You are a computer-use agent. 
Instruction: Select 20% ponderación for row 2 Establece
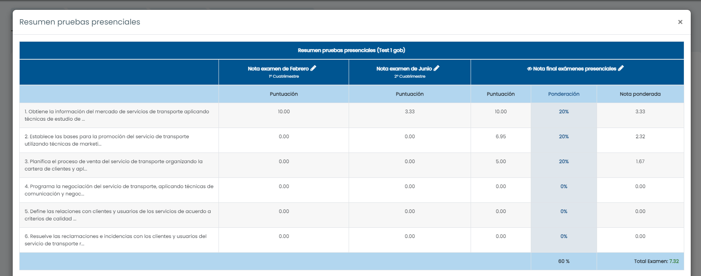coord(564,137)
